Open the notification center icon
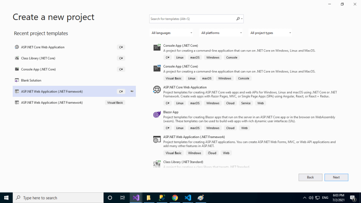 pos(353,198)
